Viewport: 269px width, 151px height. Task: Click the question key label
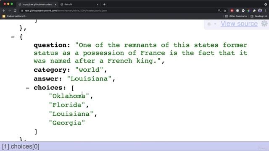(52, 45)
